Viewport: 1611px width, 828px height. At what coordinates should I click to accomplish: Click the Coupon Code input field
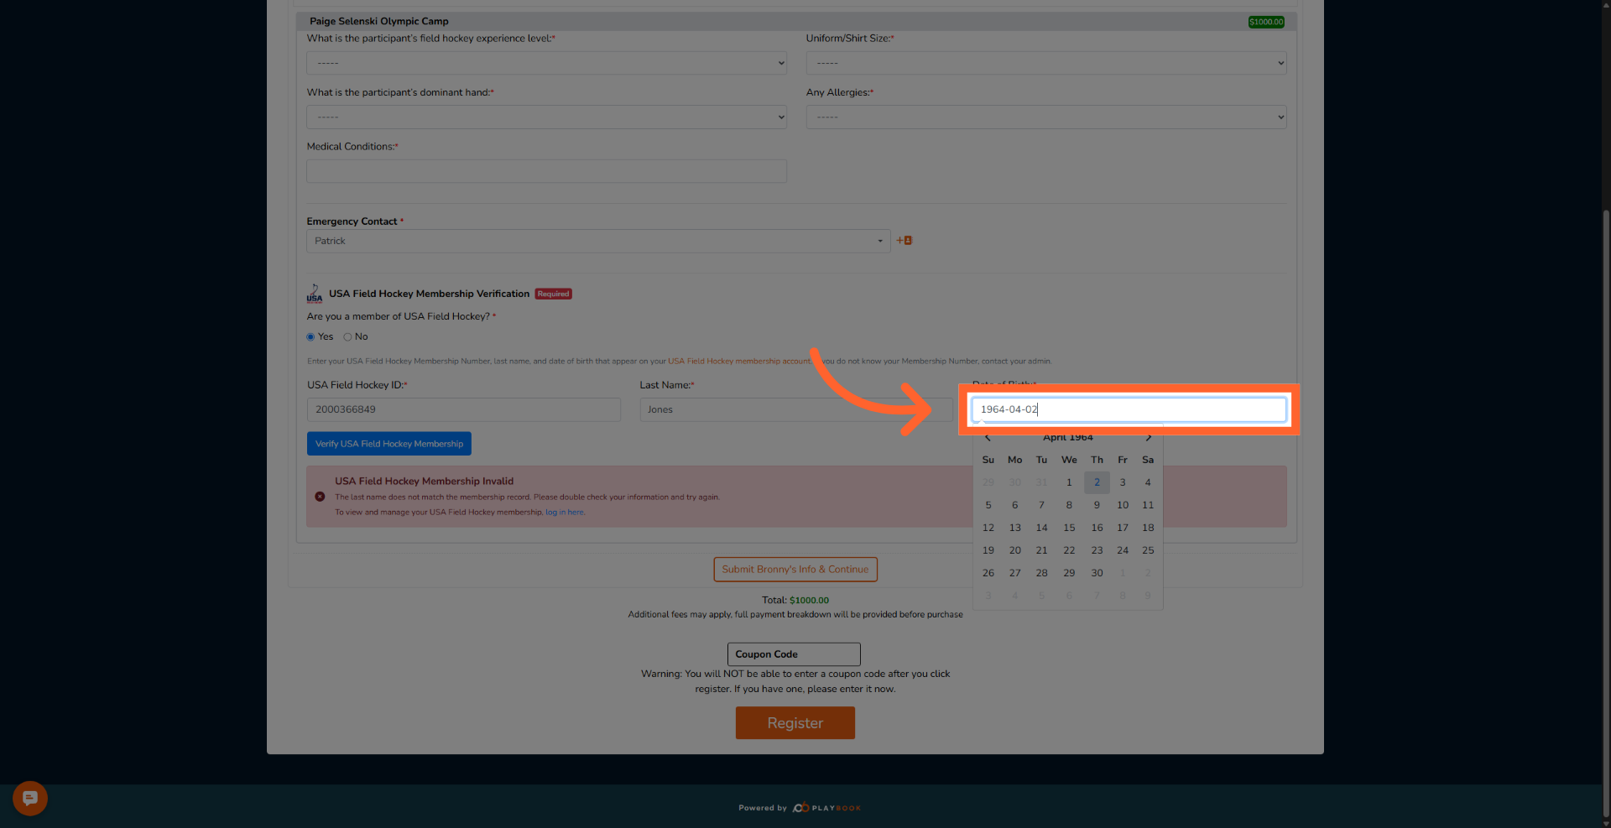pyautogui.click(x=794, y=654)
